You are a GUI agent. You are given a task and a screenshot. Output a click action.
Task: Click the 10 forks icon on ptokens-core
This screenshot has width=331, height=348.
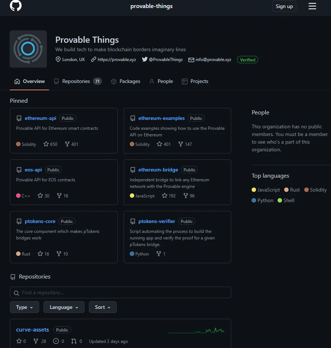(59, 254)
